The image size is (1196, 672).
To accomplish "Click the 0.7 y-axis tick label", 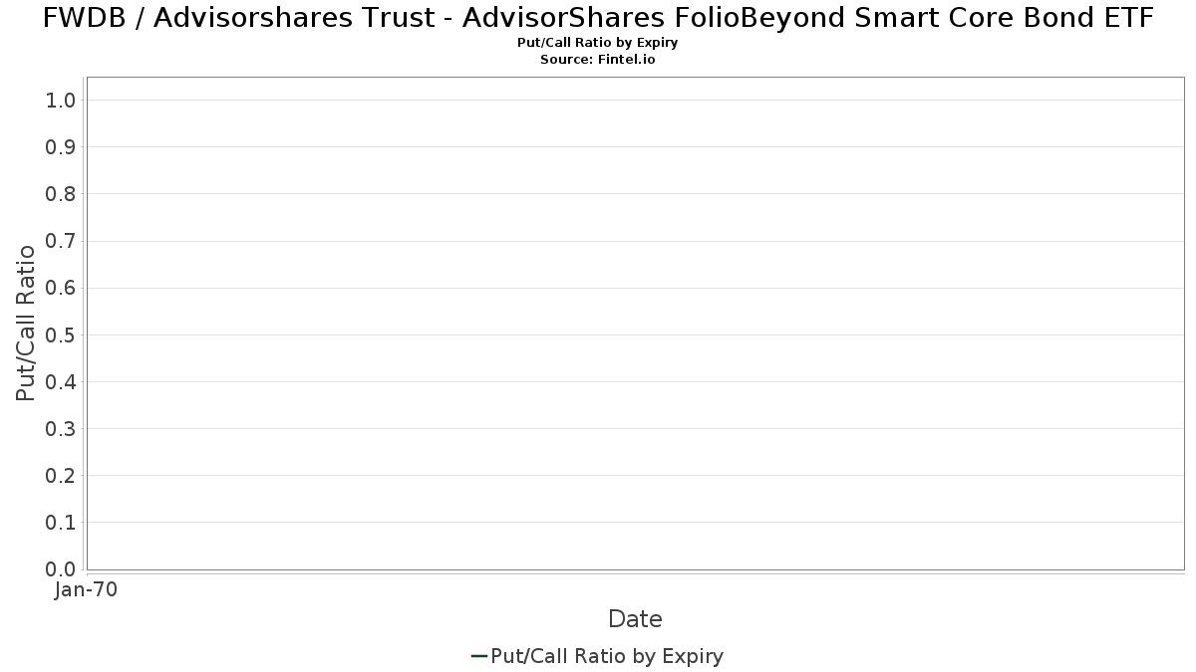I will 61,241.
